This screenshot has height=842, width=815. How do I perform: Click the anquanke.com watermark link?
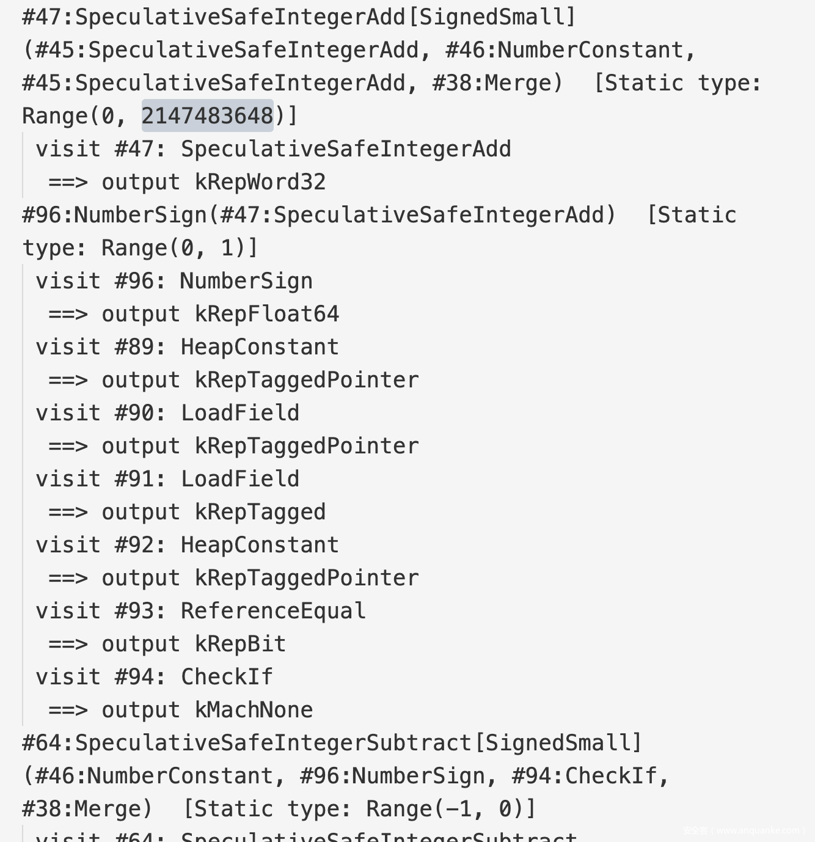point(743,830)
